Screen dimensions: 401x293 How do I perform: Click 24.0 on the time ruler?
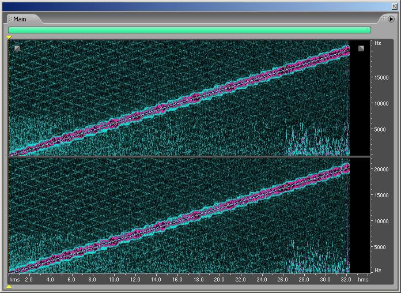[262, 279]
